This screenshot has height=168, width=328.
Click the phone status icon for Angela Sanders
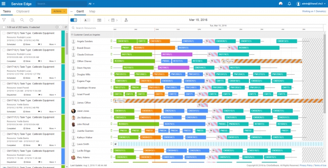[112, 41]
